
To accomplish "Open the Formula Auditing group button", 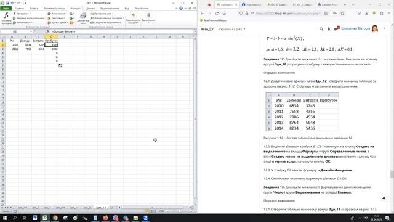I will [x=133, y=18].
